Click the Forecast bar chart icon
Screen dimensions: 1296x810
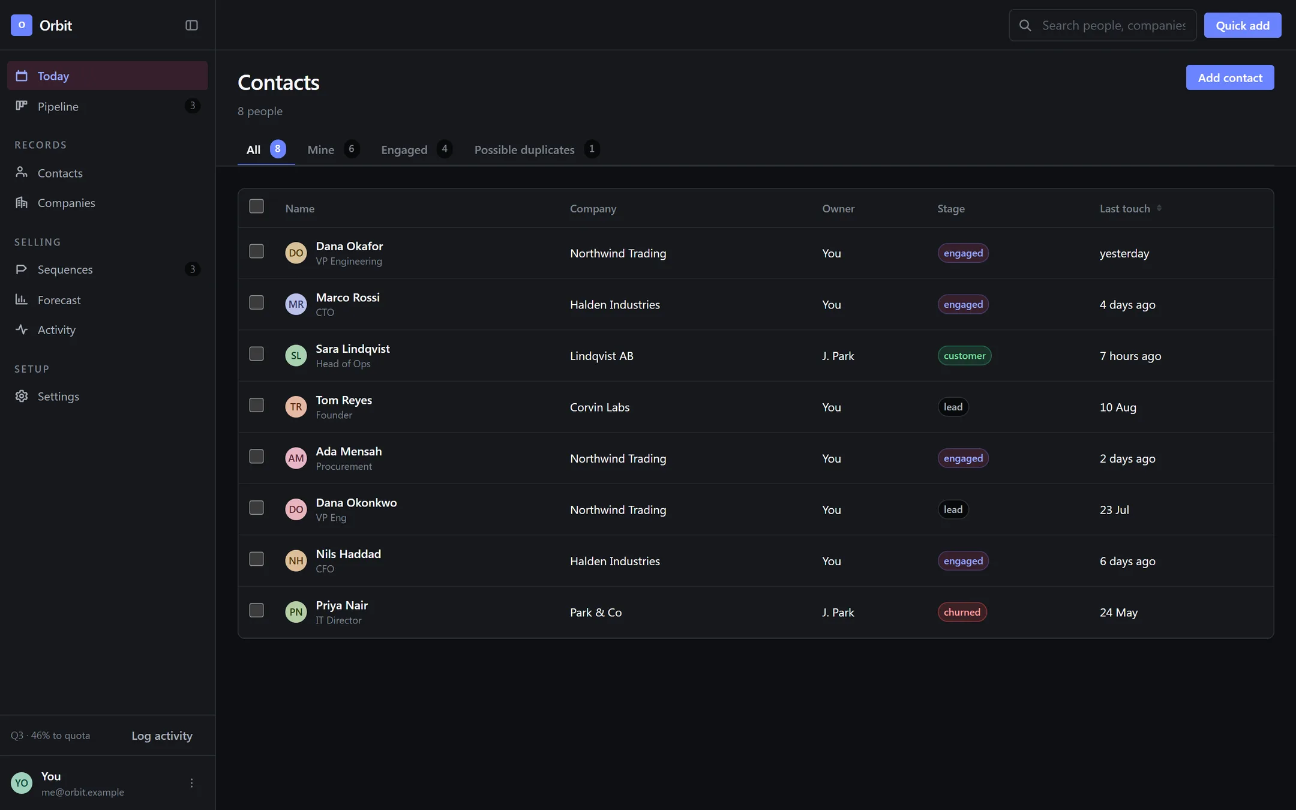point(22,299)
